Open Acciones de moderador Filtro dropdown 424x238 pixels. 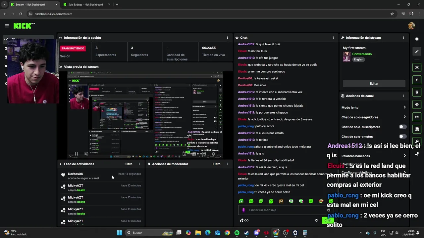(x=216, y=164)
